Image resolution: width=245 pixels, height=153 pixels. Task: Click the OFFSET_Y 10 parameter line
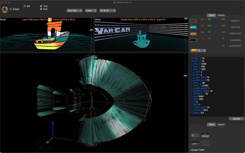pyautogui.click(x=197, y=61)
